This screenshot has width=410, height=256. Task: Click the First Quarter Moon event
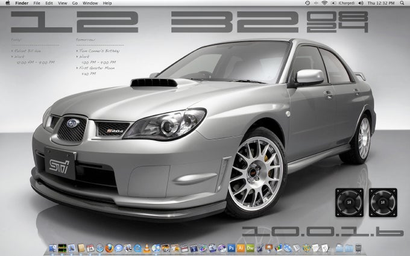[x=96, y=68]
